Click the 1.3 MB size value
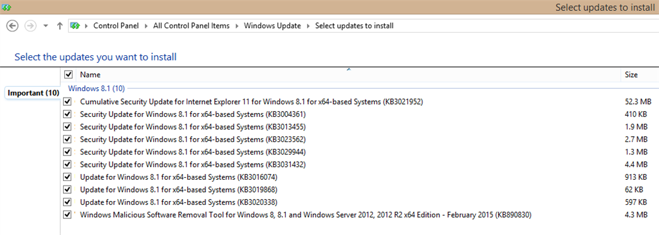The height and width of the screenshot is (235, 659). coord(636,152)
